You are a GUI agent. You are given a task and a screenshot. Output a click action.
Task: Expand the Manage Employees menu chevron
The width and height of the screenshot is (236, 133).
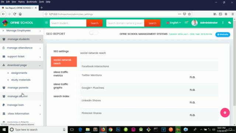click(x=40, y=31)
